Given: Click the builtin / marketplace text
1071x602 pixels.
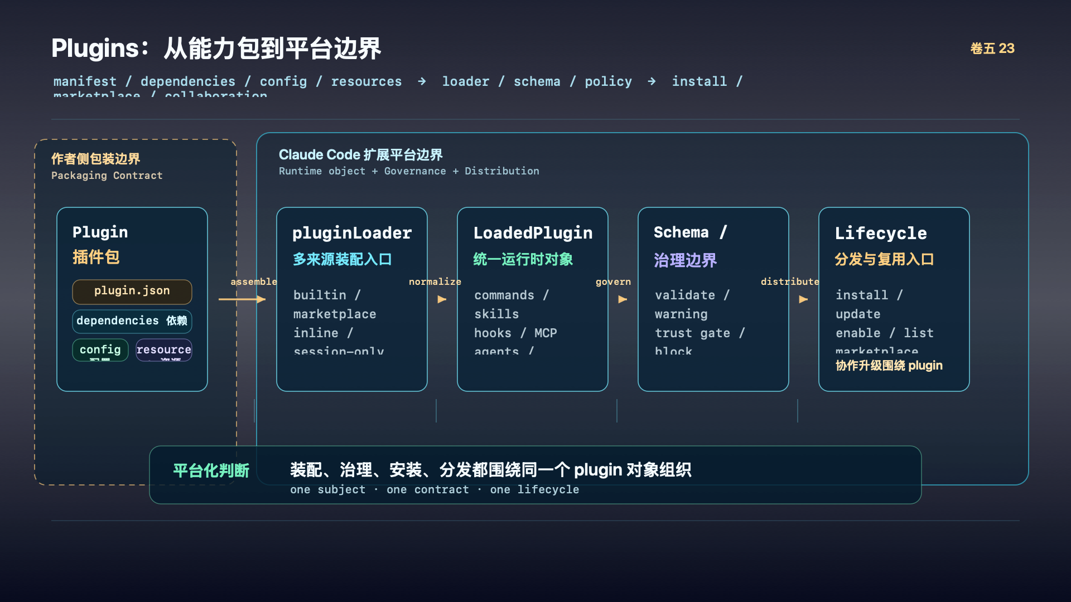Looking at the screenshot, I should (x=335, y=304).
